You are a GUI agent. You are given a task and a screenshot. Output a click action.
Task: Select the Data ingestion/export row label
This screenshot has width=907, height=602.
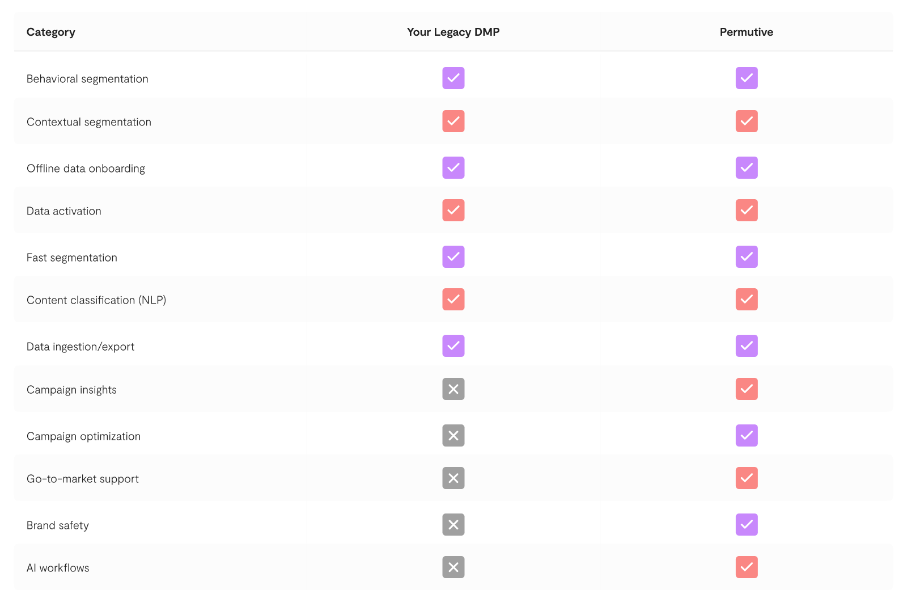[80, 347]
